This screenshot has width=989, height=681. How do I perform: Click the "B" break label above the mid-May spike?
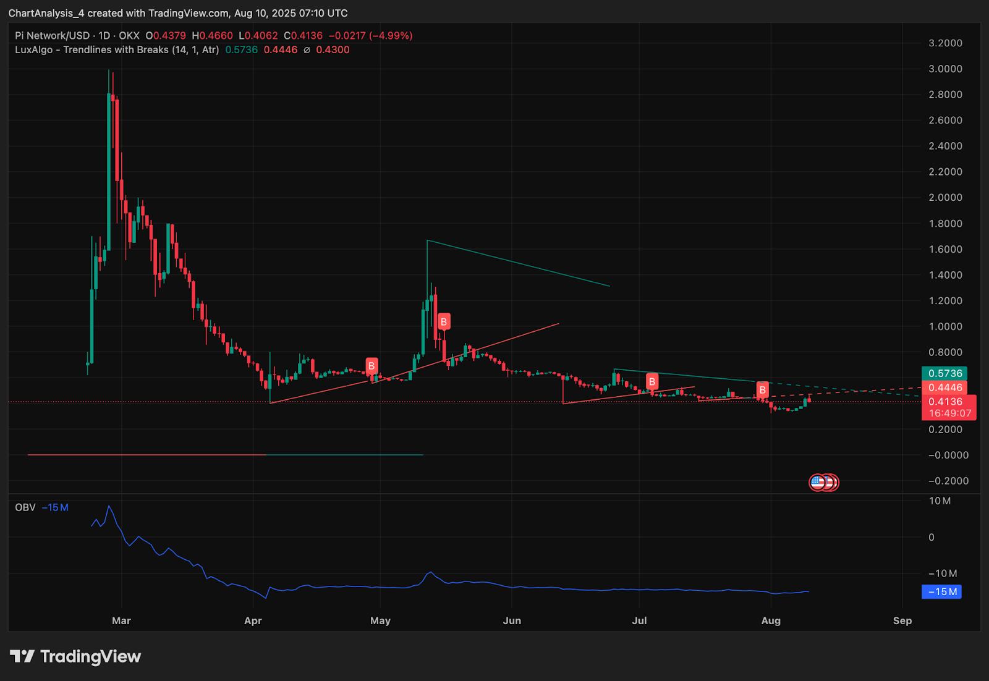[443, 321]
